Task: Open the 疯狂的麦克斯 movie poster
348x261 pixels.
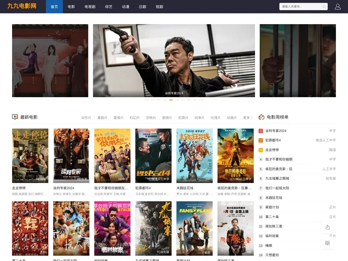Action: point(235,156)
